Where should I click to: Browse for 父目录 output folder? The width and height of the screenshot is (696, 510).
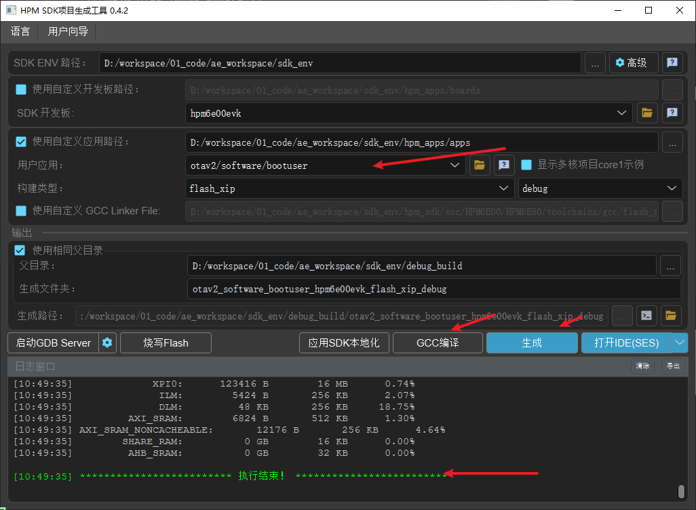click(670, 266)
